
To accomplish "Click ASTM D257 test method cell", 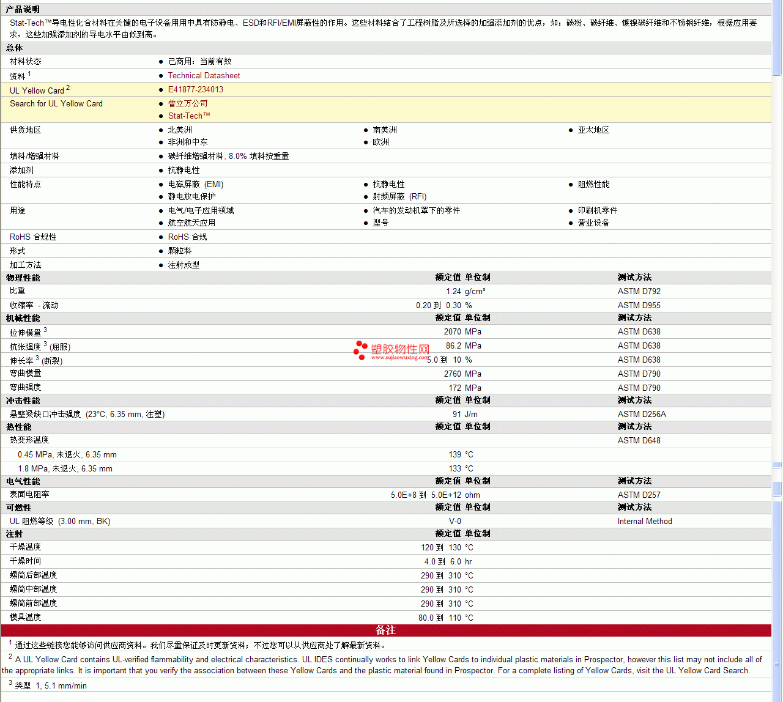I will point(639,495).
